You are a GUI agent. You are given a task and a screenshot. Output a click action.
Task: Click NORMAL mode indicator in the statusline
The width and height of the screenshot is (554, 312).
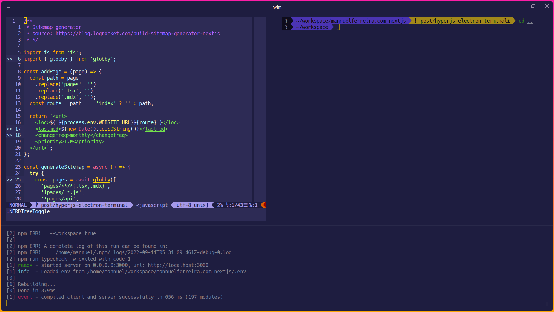tap(18, 205)
